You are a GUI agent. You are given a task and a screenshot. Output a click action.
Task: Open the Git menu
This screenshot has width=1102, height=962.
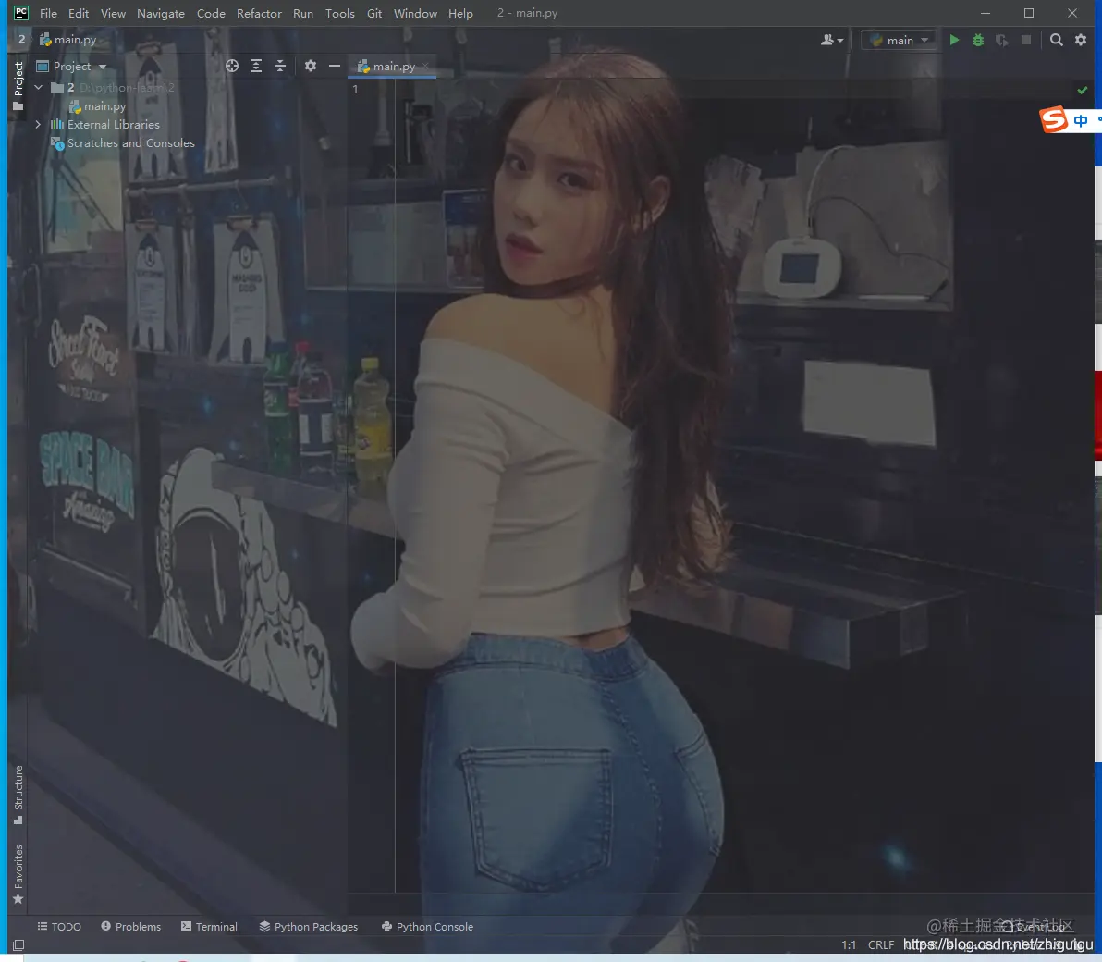[374, 13]
